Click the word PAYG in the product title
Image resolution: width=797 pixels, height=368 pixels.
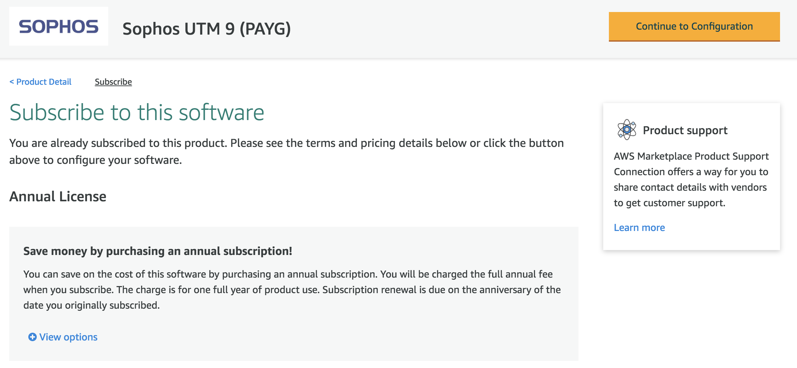point(265,29)
